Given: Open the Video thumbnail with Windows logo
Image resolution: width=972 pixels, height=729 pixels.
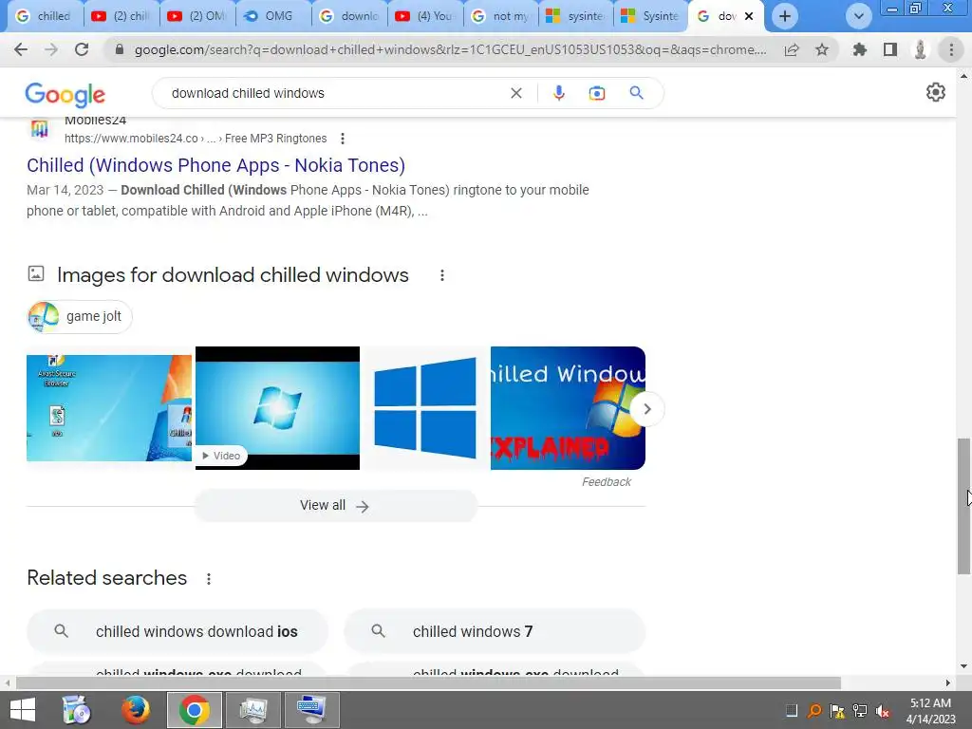Looking at the screenshot, I should tap(278, 408).
